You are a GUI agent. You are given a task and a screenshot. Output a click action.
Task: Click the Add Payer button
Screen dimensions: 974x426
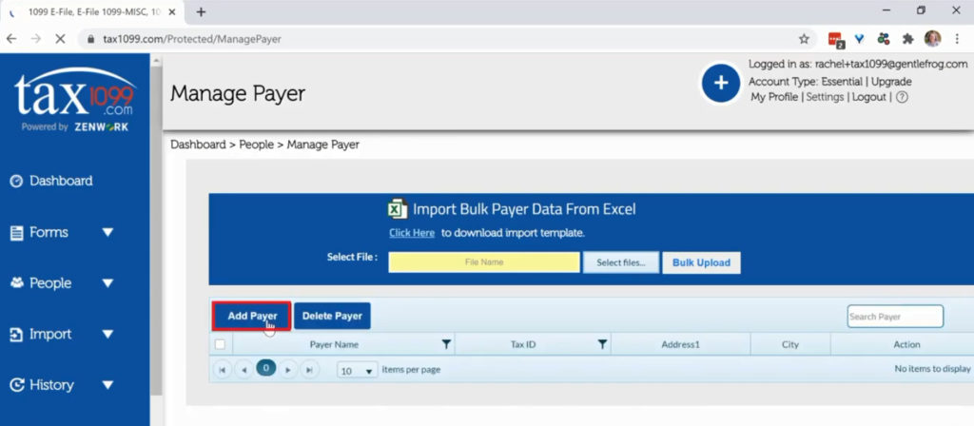point(252,316)
